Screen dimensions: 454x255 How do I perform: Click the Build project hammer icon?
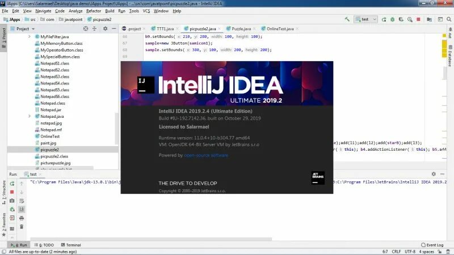347,19
